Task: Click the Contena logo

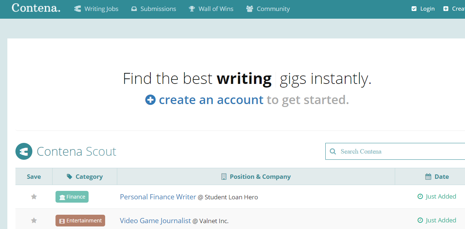Action: [36, 8]
